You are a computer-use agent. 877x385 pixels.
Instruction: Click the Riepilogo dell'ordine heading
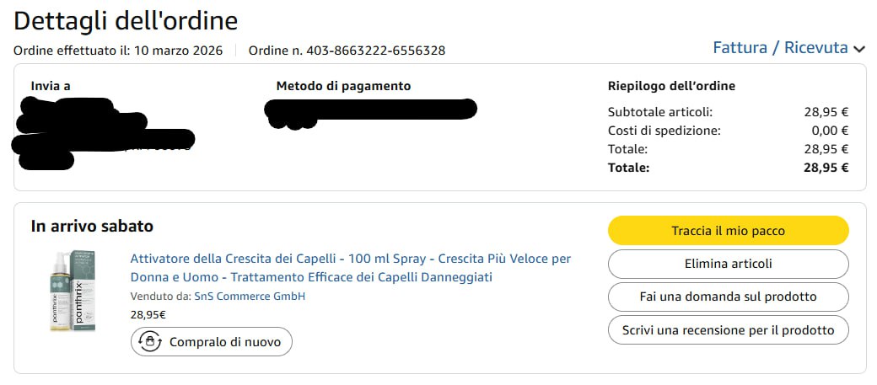click(x=671, y=86)
